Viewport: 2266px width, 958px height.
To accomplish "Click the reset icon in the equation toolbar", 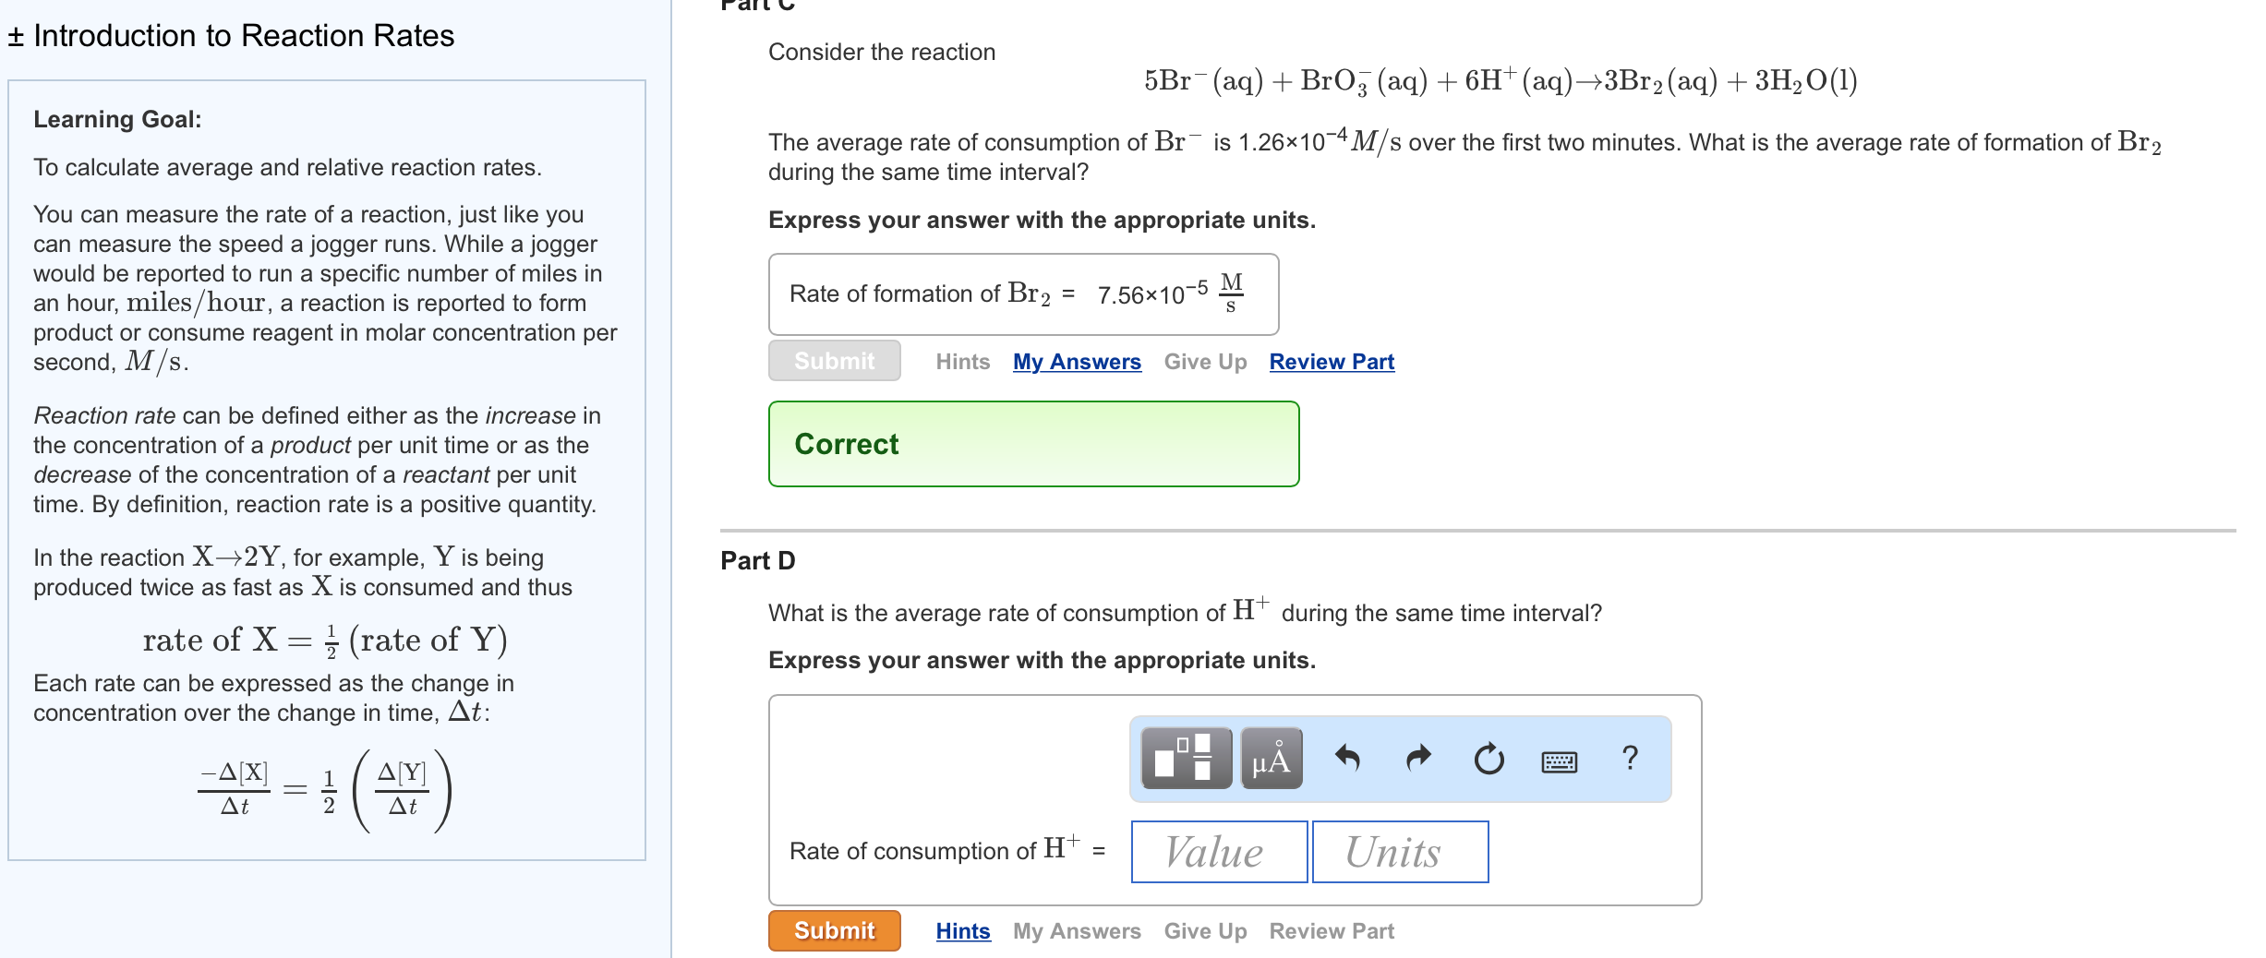I will (x=1489, y=759).
